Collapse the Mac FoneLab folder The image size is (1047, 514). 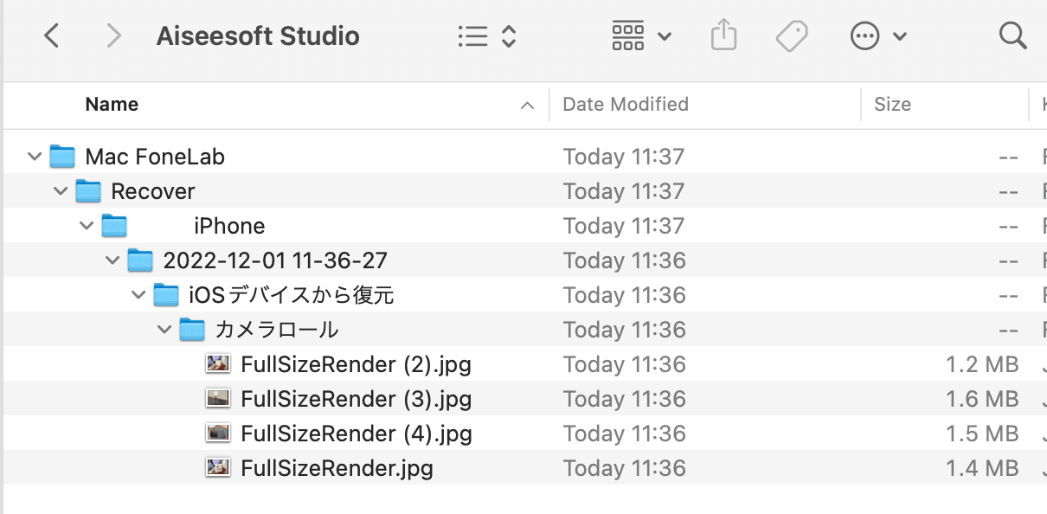coord(35,157)
